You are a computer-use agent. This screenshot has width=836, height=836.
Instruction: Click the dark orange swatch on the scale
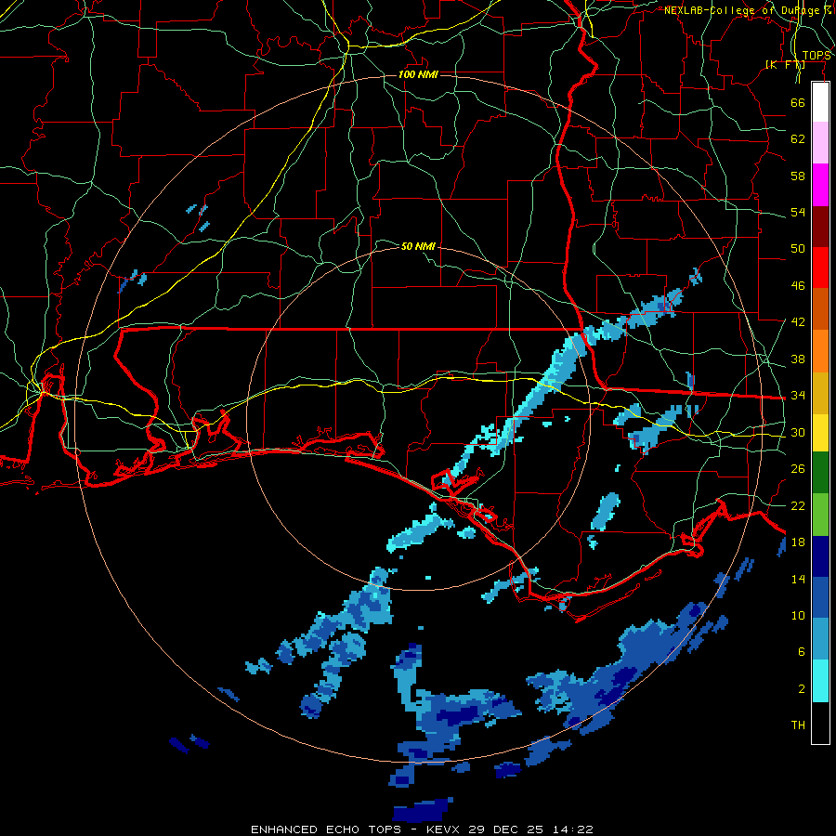pyautogui.click(x=820, y=308)
